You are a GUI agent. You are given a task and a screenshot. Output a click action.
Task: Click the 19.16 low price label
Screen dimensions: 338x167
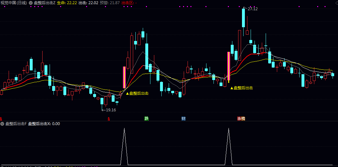(x=111, y=110)
